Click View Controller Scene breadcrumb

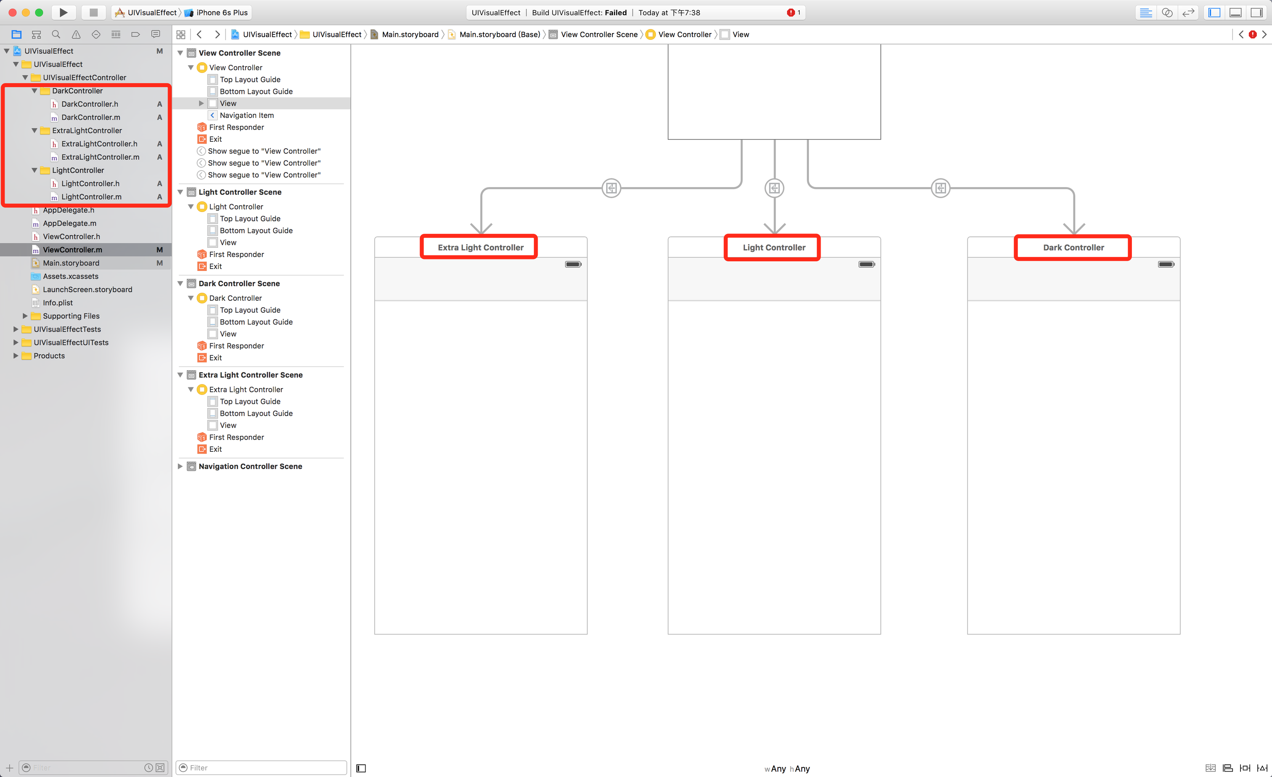599,34
